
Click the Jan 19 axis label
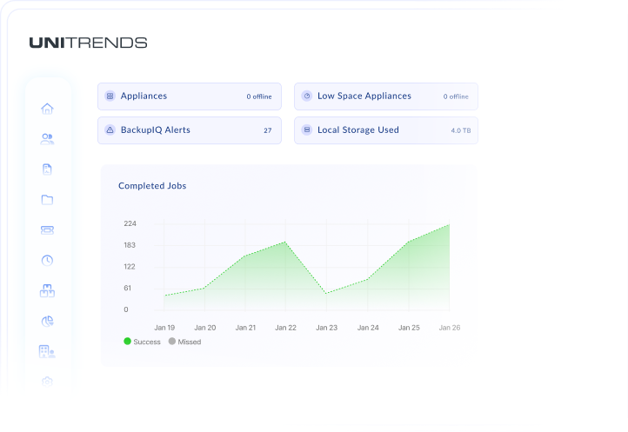(164, 328)
